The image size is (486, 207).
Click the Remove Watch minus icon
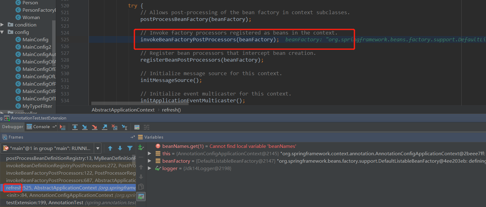(141, 157)
